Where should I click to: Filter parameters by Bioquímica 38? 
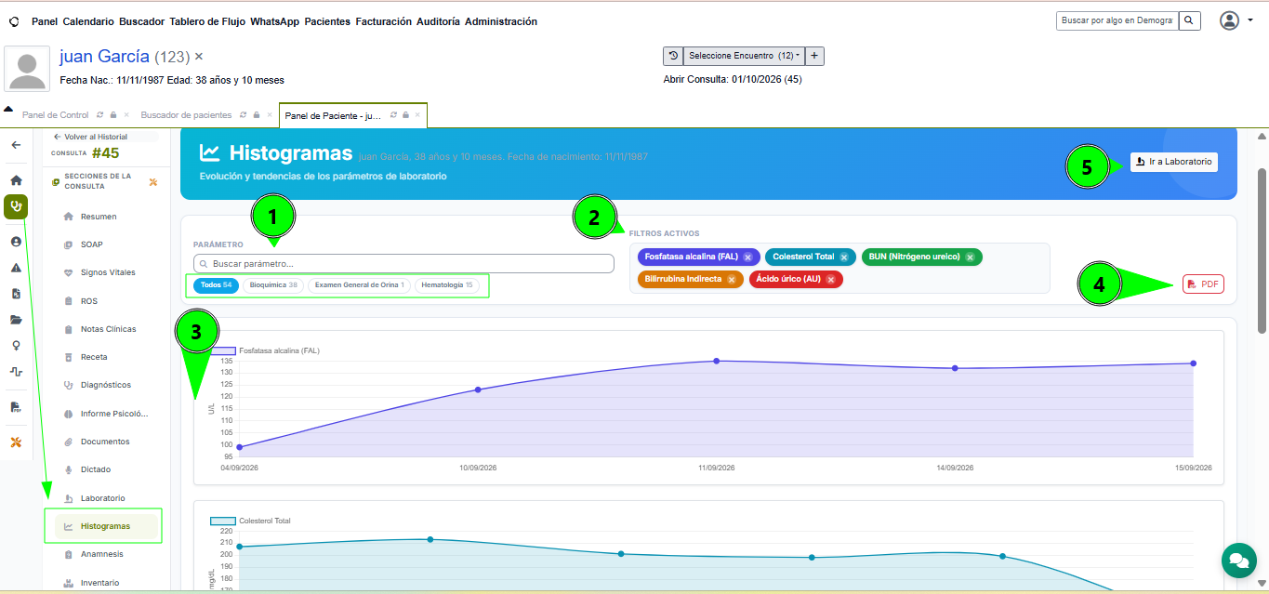[273, 285]
